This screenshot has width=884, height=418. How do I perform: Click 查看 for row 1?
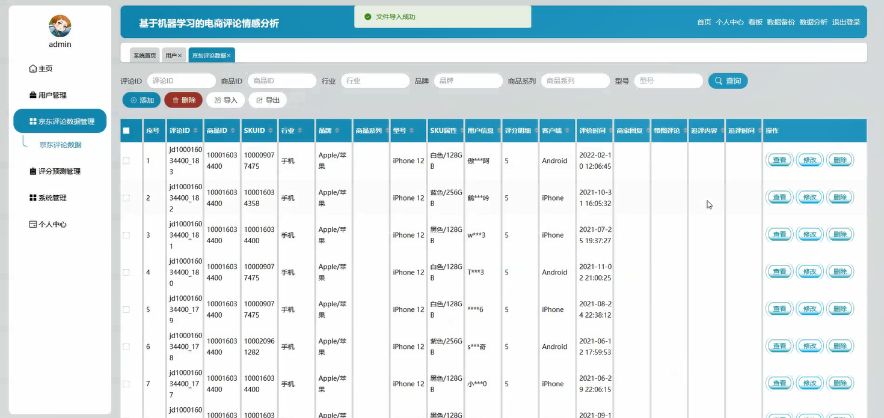tap(779, 160)
